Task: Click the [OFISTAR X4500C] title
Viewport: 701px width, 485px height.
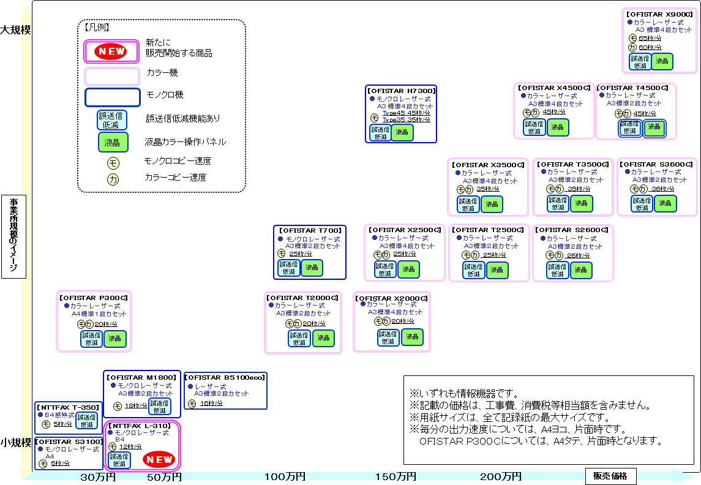Action: click(x=554, y=88)
